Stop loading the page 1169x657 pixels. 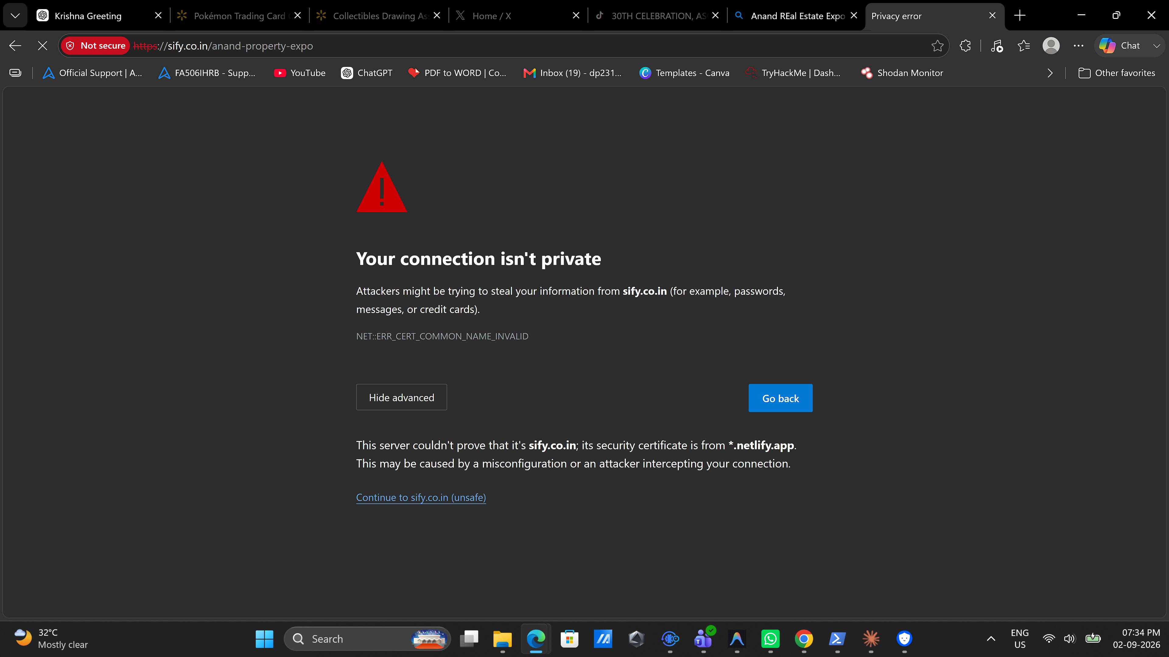coord(43,46)
